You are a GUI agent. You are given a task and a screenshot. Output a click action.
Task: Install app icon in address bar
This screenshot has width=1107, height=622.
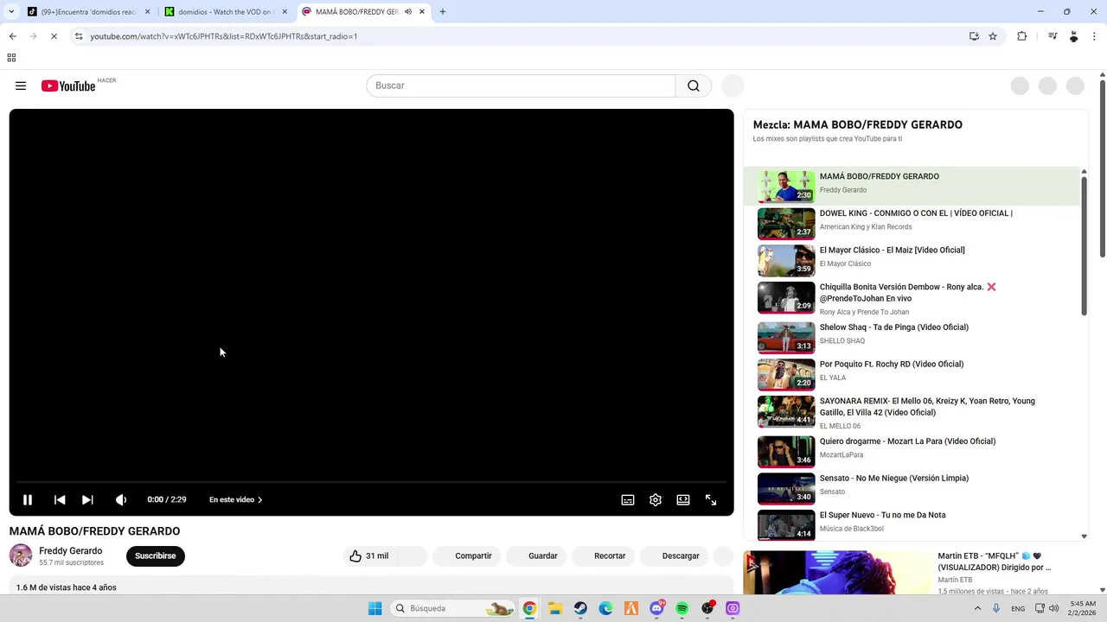point(974,36)
